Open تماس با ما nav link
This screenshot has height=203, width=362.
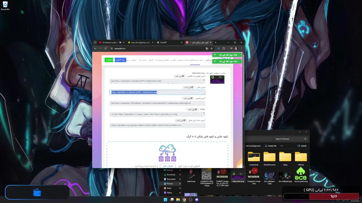[x=143, y=60]
